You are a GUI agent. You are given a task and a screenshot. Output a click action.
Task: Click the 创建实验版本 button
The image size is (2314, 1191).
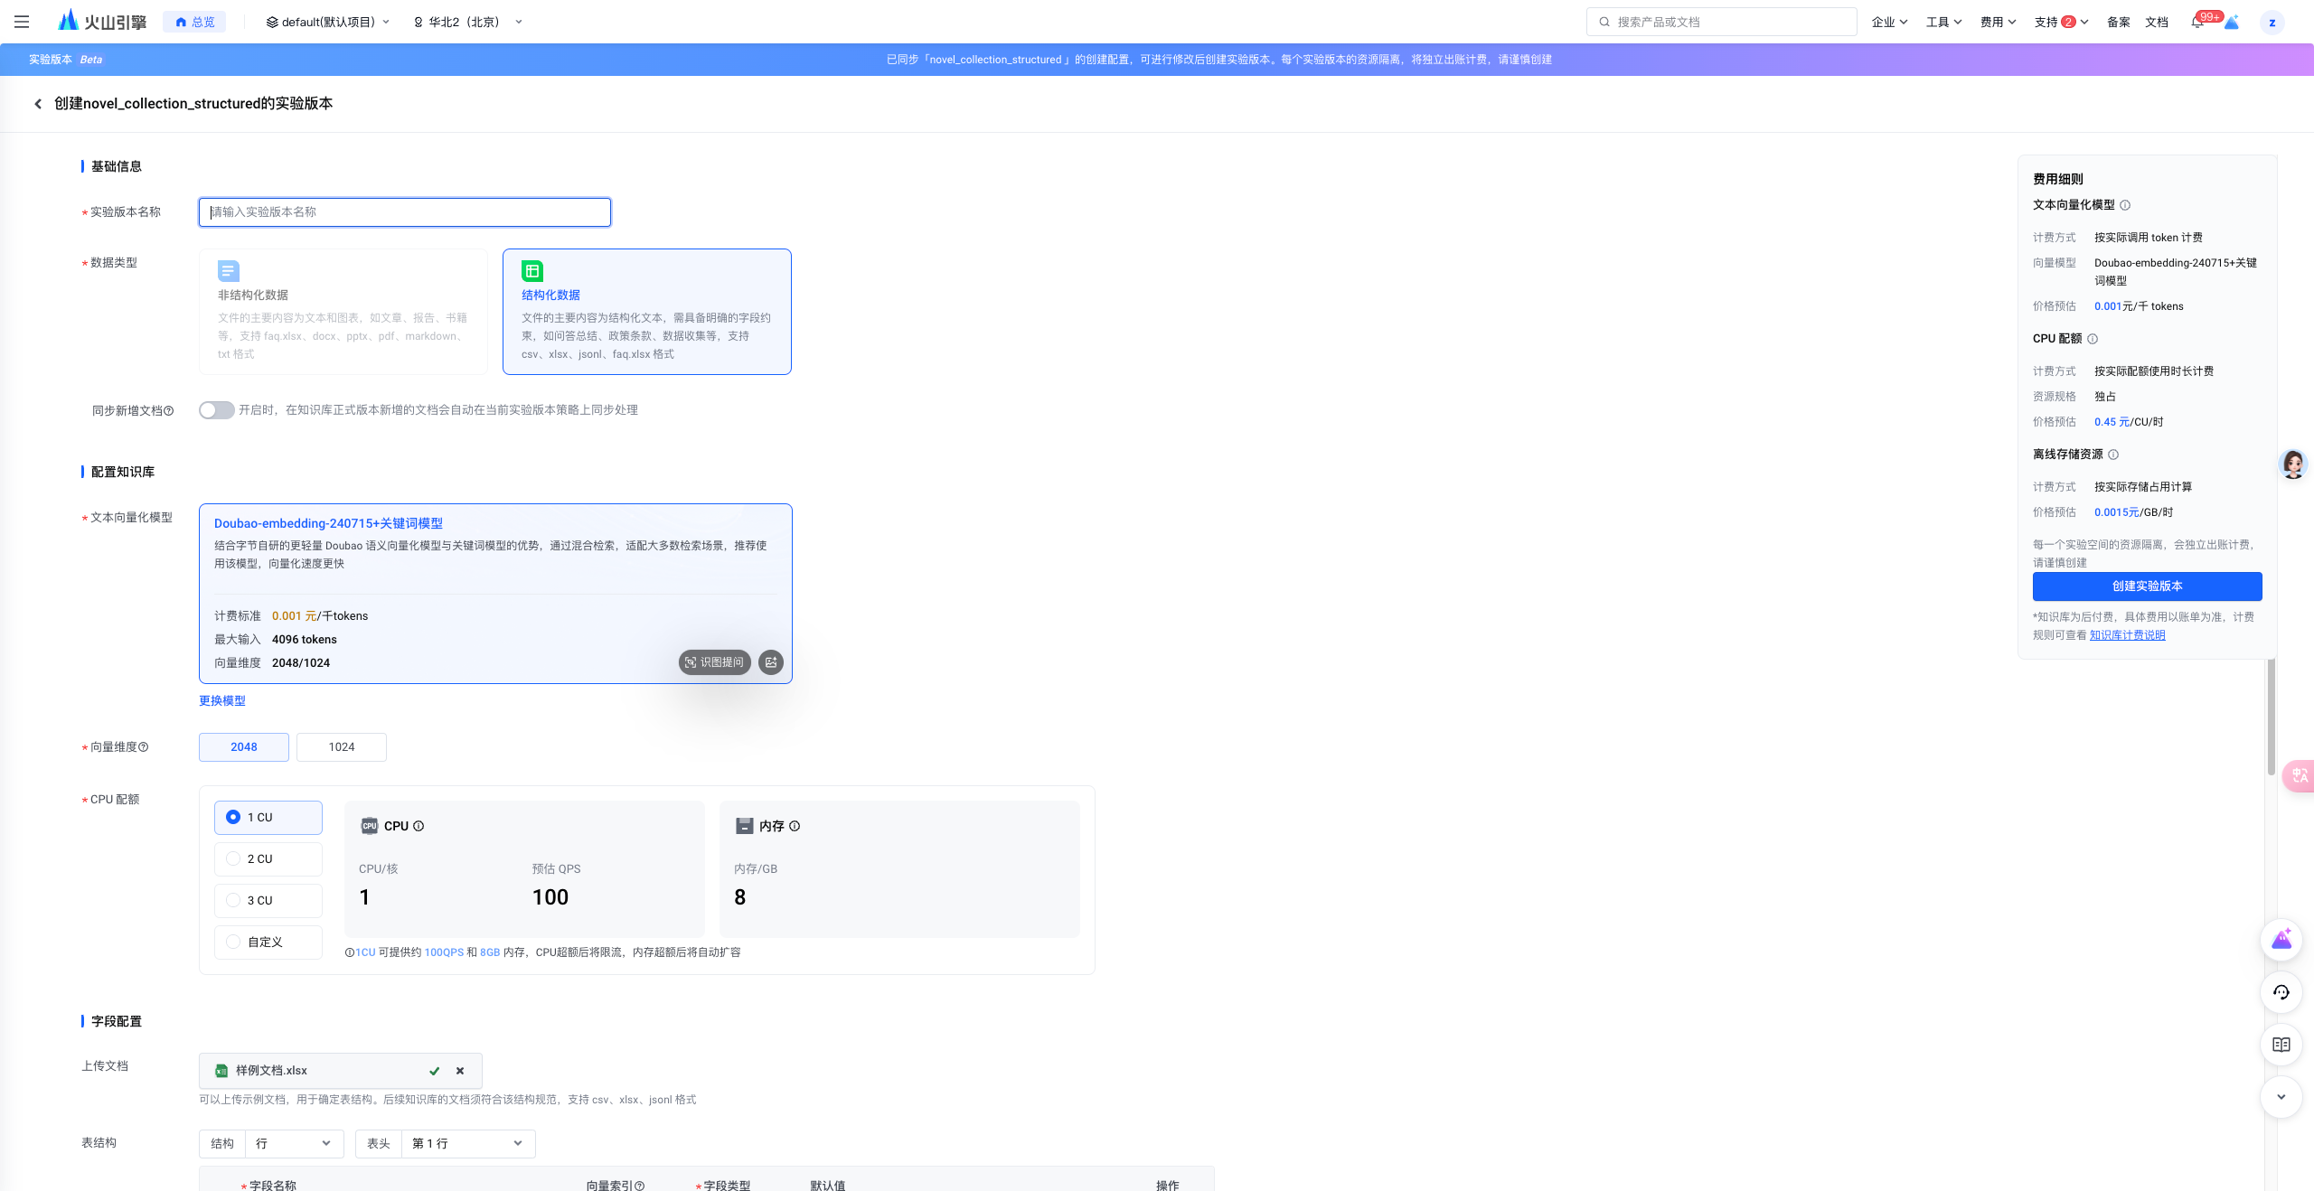pos(2147,586)
